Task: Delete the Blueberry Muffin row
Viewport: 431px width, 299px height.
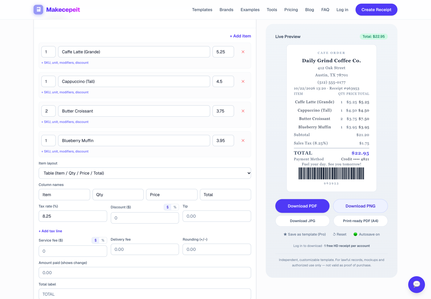Action: click(x=243, y=141)
